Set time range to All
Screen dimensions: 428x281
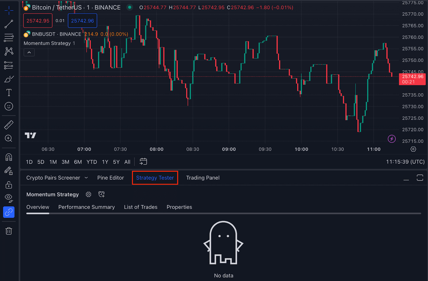pyautogui.click(x=127, y=162)
